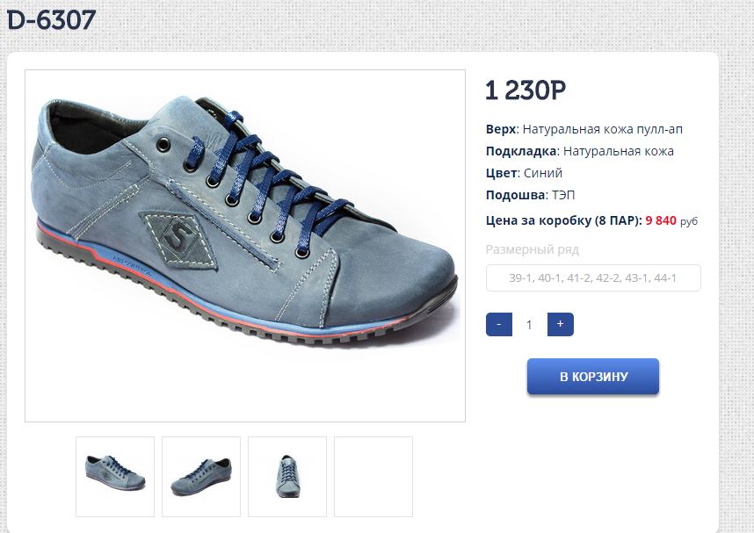Open the size range selector field

tap(593, 278)
